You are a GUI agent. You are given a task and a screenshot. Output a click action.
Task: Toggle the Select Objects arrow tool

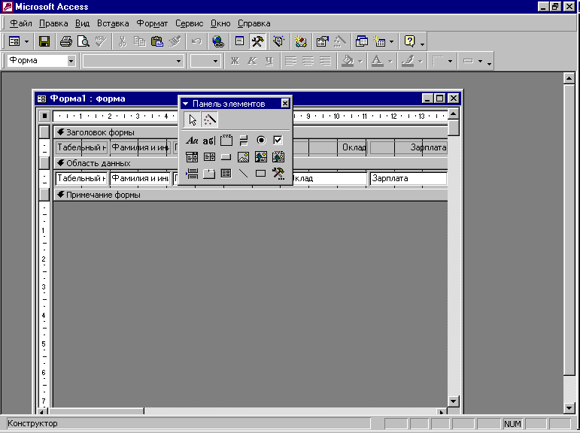[193, 120]
